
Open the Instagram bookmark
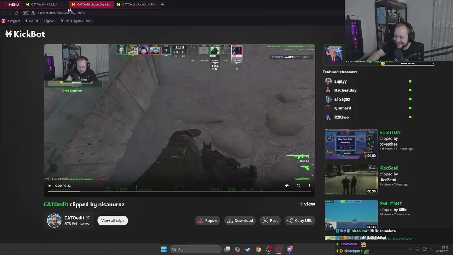click(11, 21)
